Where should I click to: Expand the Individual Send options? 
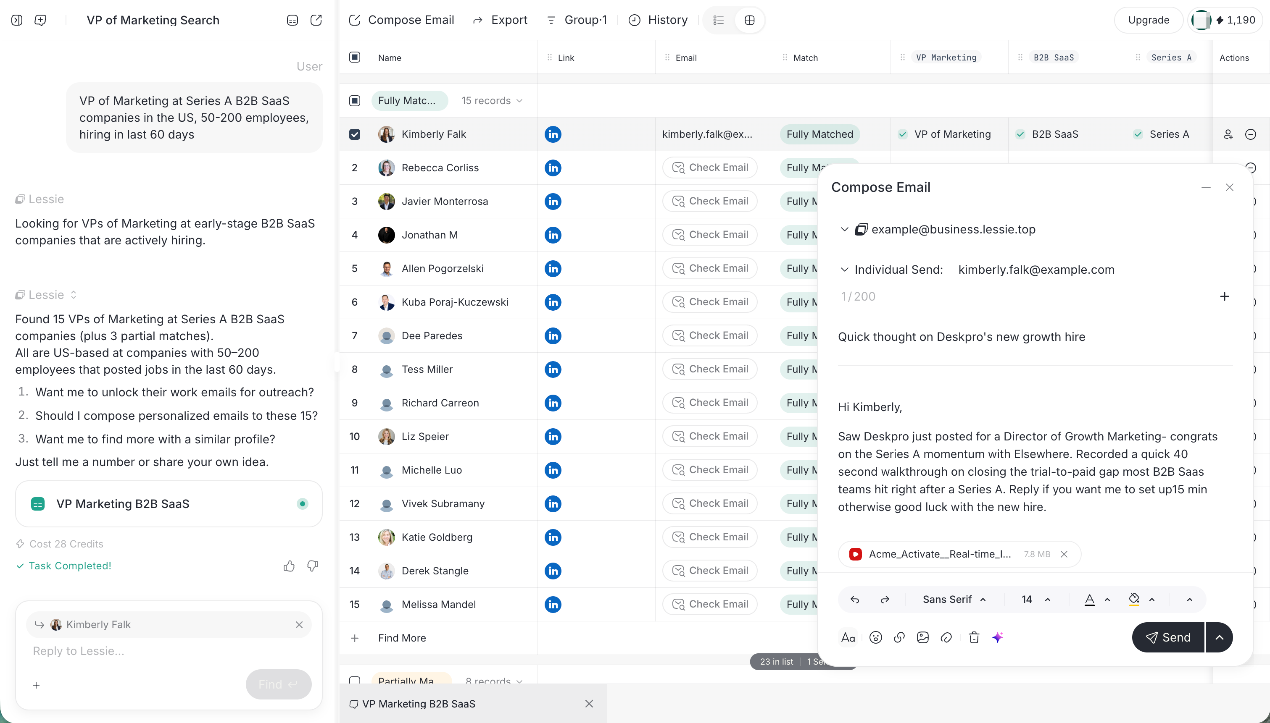tap(844, 270)
